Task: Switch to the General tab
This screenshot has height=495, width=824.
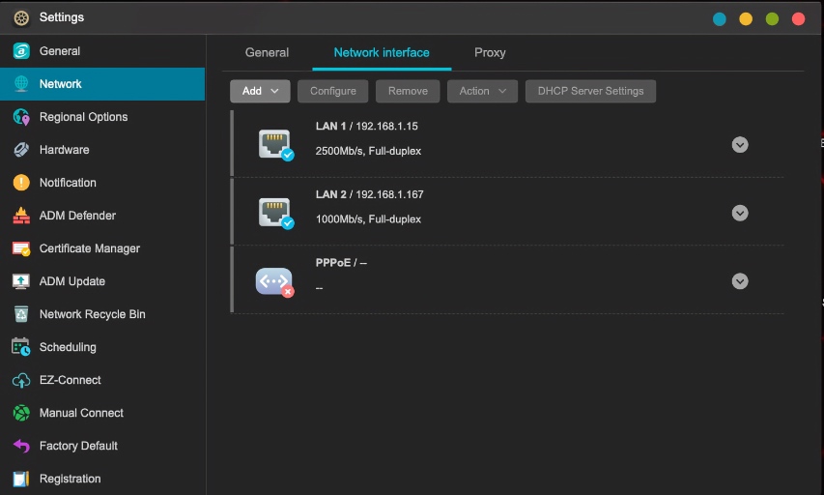Action: click(267, 52)
